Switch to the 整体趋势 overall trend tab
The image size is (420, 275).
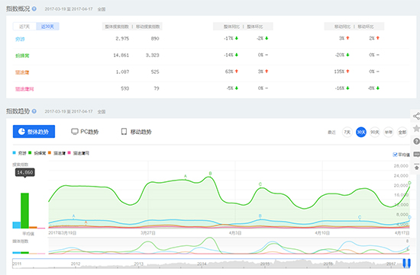click(34, 132)
